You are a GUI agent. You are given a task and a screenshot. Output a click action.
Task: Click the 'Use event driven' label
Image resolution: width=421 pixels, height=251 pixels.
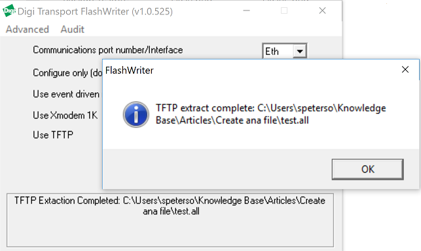click(x=66, y=94)
